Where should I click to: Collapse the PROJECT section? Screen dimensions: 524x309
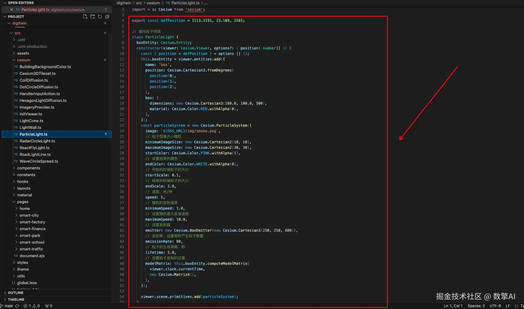5,17
